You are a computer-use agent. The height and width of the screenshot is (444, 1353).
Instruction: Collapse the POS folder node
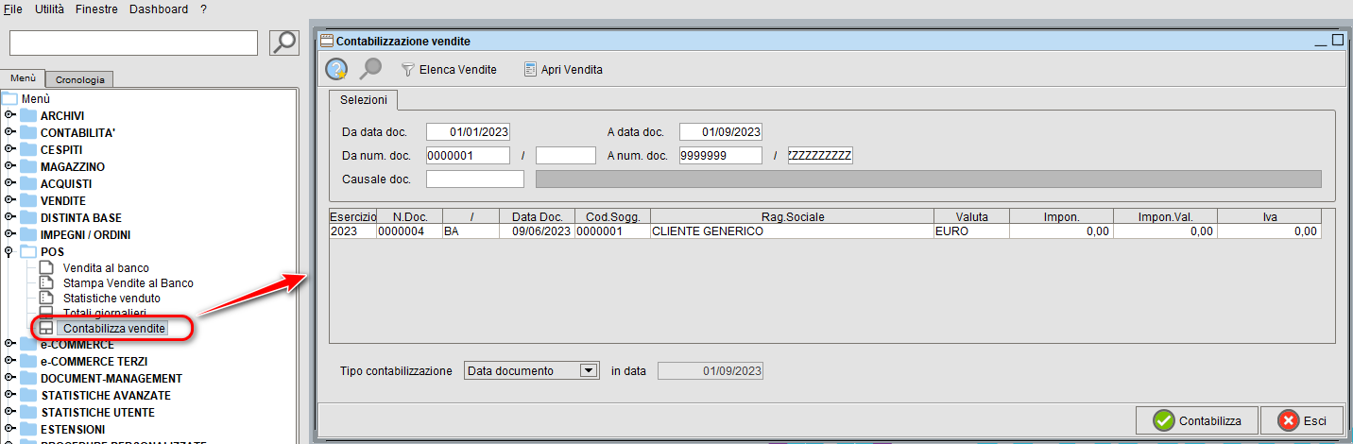pyautogui.click(x=10, y=252)
